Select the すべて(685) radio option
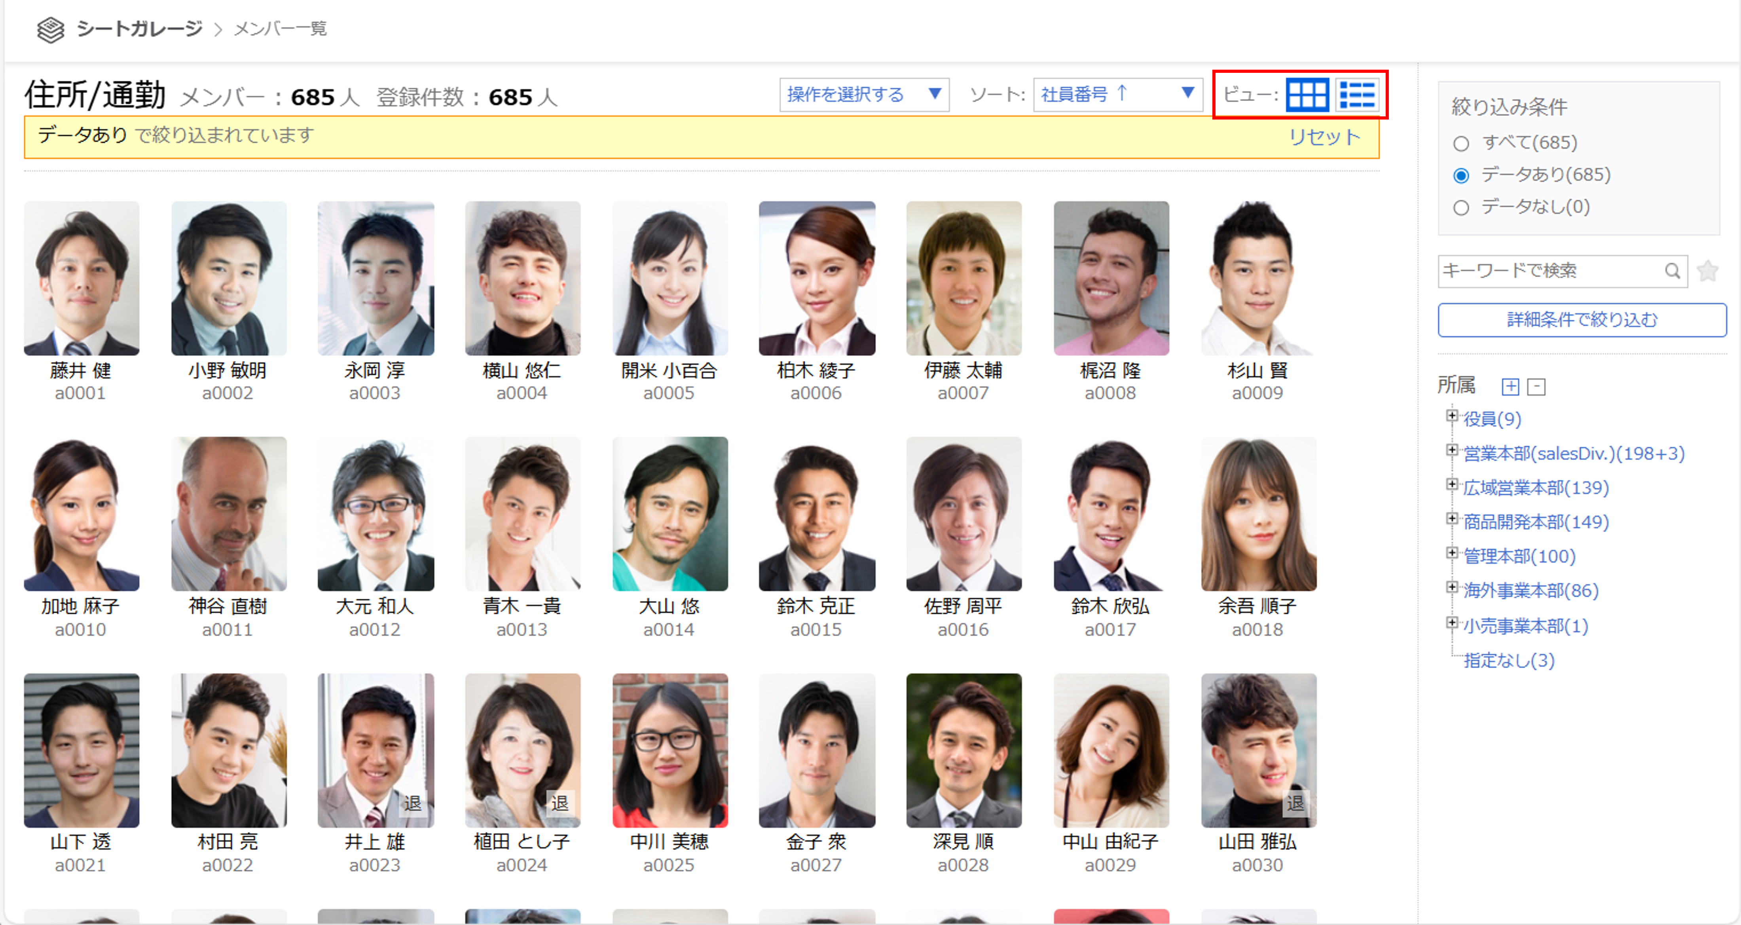 (x=1461, y=143)
